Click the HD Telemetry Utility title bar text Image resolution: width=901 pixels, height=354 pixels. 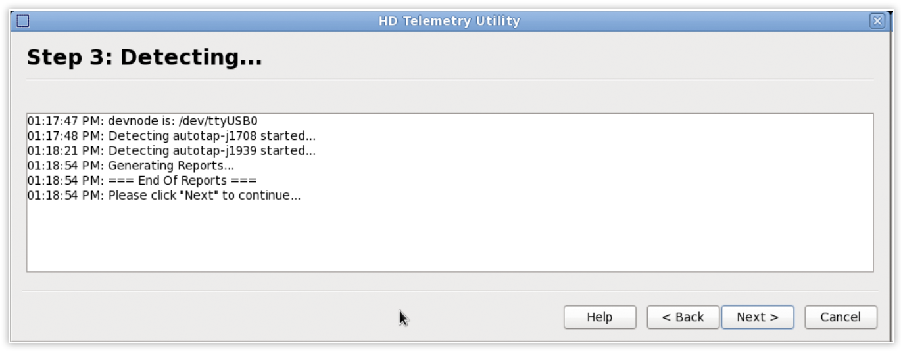click(x=449, y=21)
